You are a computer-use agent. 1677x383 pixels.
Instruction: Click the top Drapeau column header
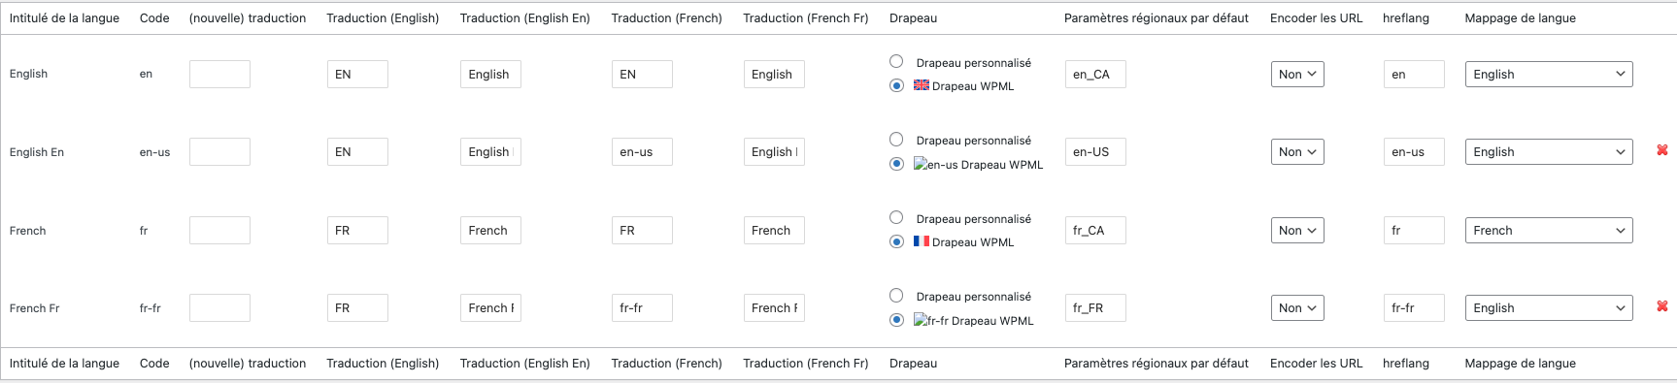(914, 17)
